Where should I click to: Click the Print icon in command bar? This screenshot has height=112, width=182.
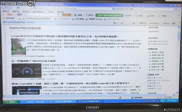point(134,23)
